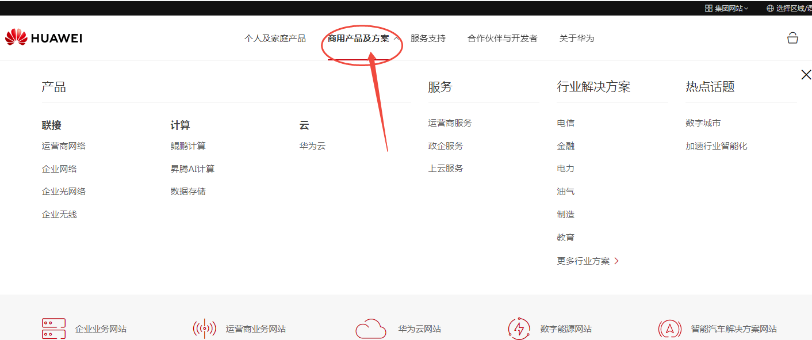
Task: Click the server icon for 企业业务网站
Action: (53, 328)
